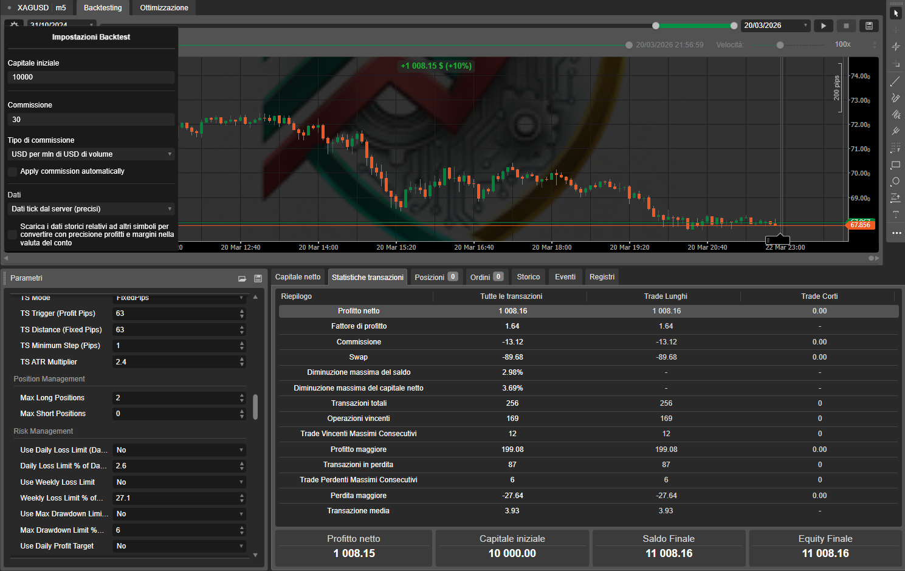Enable Apply commission automatically
The image size is (905, 571).
pos(12,171)
